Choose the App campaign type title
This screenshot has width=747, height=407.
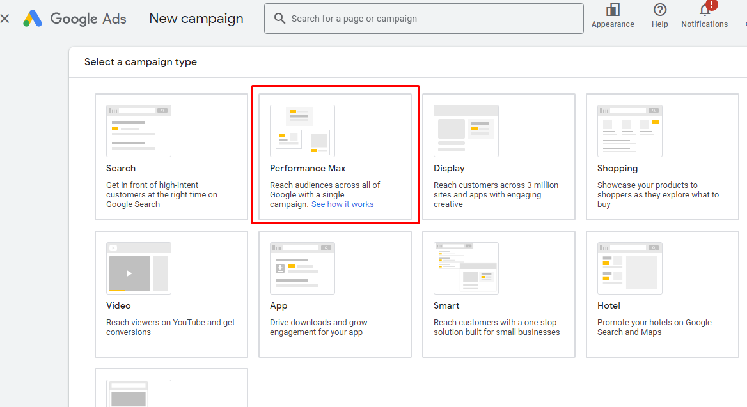[x=279, y=305]
